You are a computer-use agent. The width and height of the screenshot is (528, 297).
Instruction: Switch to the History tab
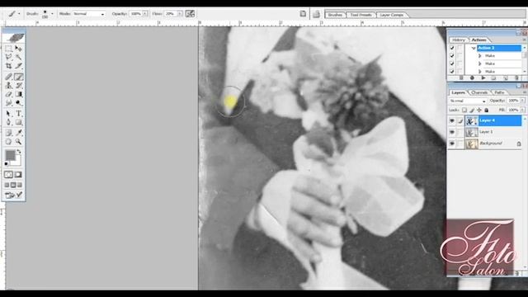tap(459, 40)
